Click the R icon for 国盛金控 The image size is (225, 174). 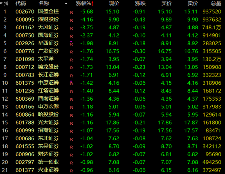click(x=72, y=13)
